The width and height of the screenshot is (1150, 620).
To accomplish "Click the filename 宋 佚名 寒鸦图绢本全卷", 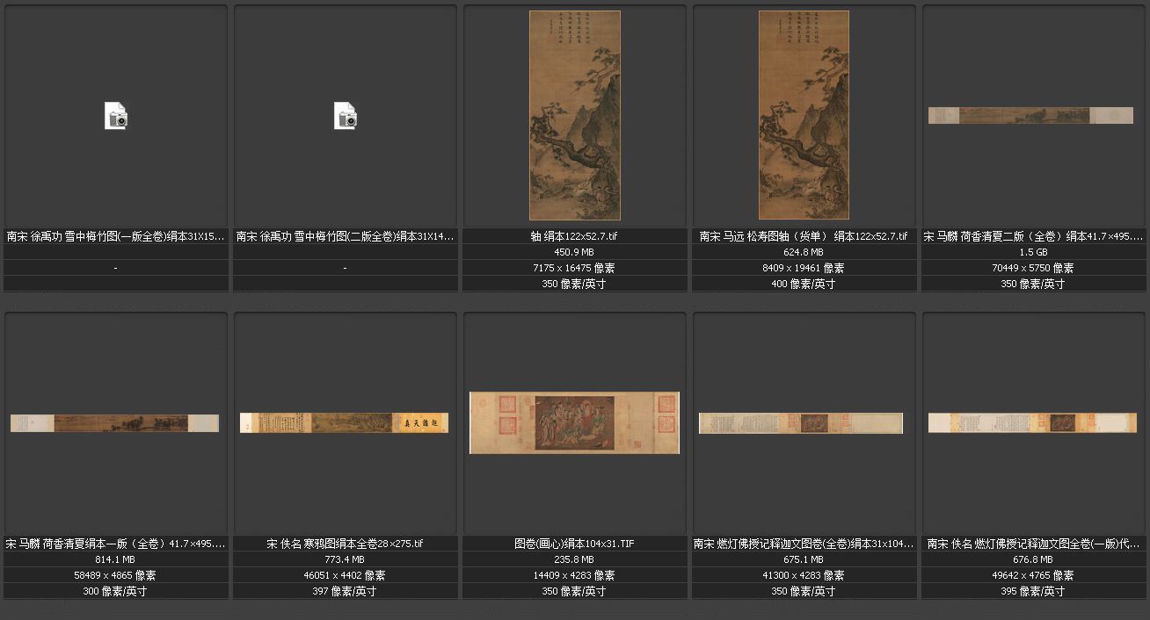I will pos(346,544).
